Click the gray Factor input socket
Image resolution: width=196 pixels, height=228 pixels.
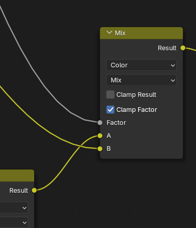point(100,123)
